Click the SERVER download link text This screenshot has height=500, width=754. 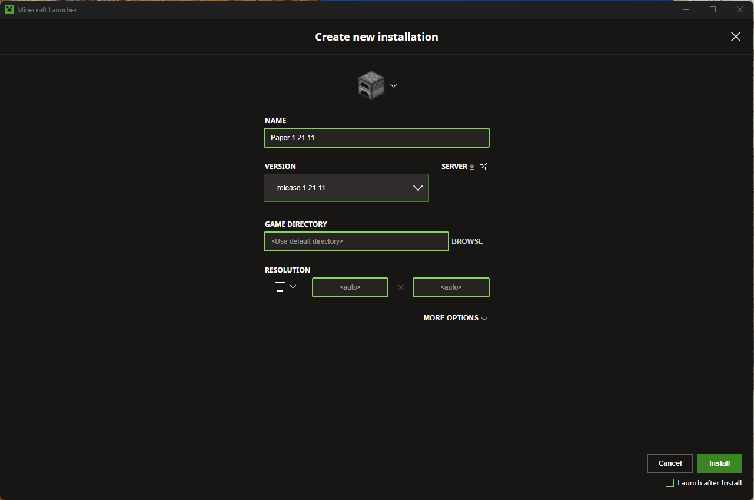[454, 167]
